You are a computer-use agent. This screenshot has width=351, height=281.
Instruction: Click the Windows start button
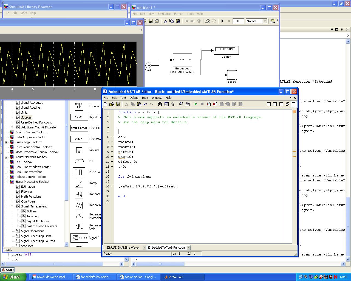[13, 277]
